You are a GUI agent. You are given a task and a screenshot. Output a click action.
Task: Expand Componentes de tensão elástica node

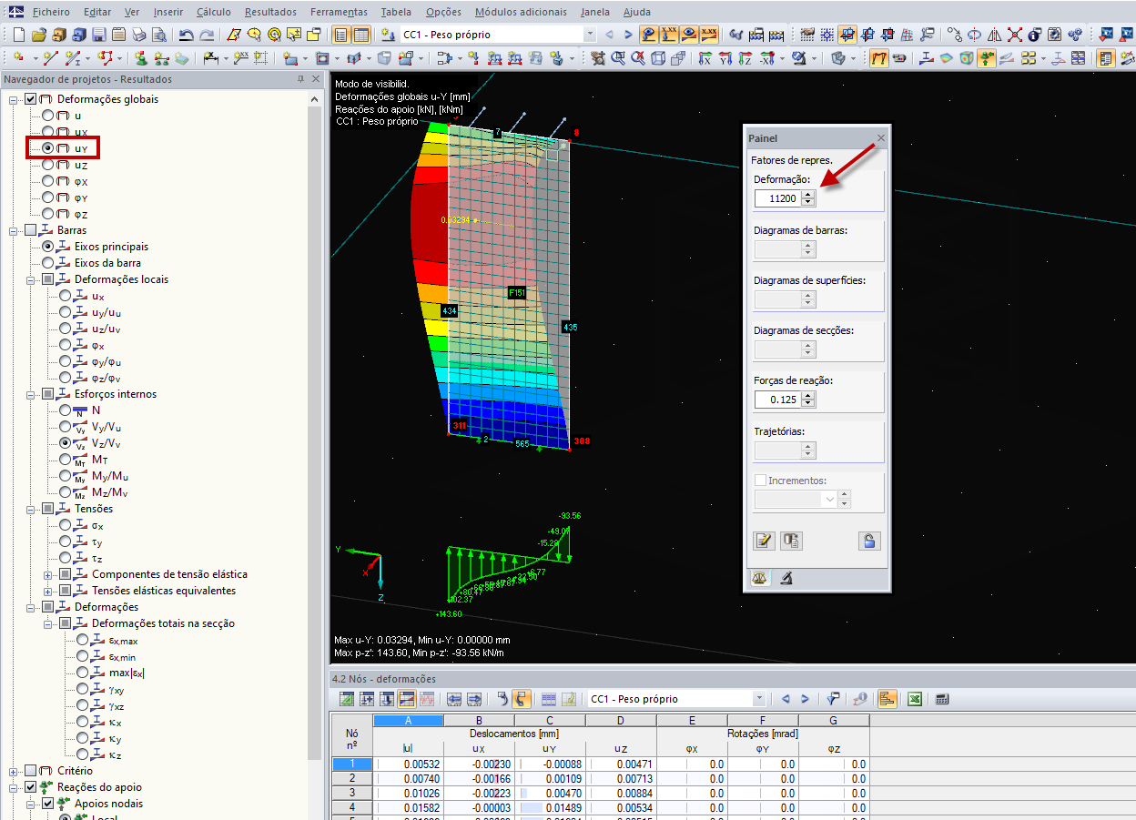click(49, 574)
